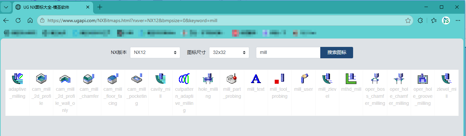Click the keyword search field containing mill
This screenshot has height=136, width=466.
pos(288,53)
